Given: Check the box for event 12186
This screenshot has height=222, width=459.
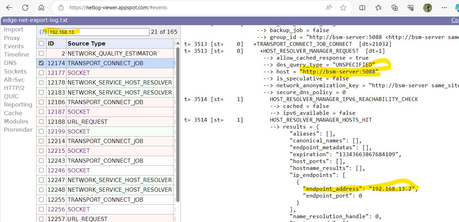Looking at the screenshot, I should 41,102.
